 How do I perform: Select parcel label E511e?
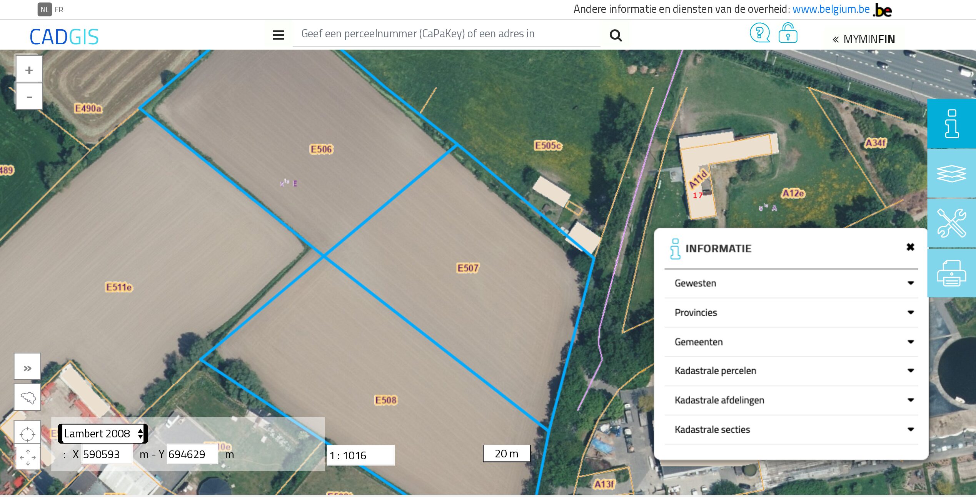(x=119, y=287)
